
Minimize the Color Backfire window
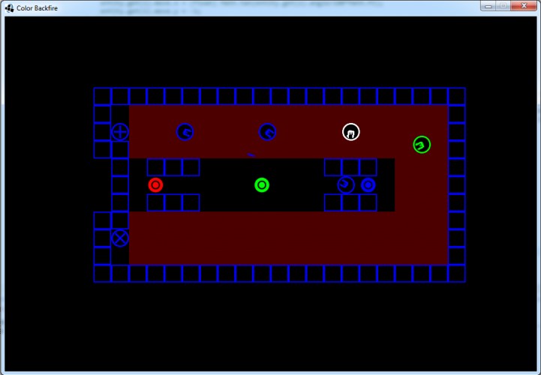point(488,6)
